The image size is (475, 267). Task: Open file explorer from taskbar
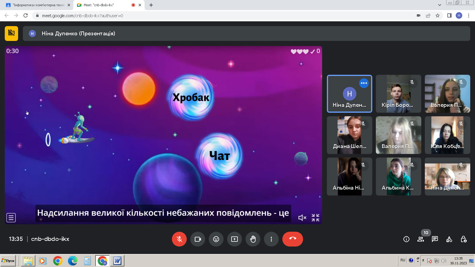tap(28, 261)
